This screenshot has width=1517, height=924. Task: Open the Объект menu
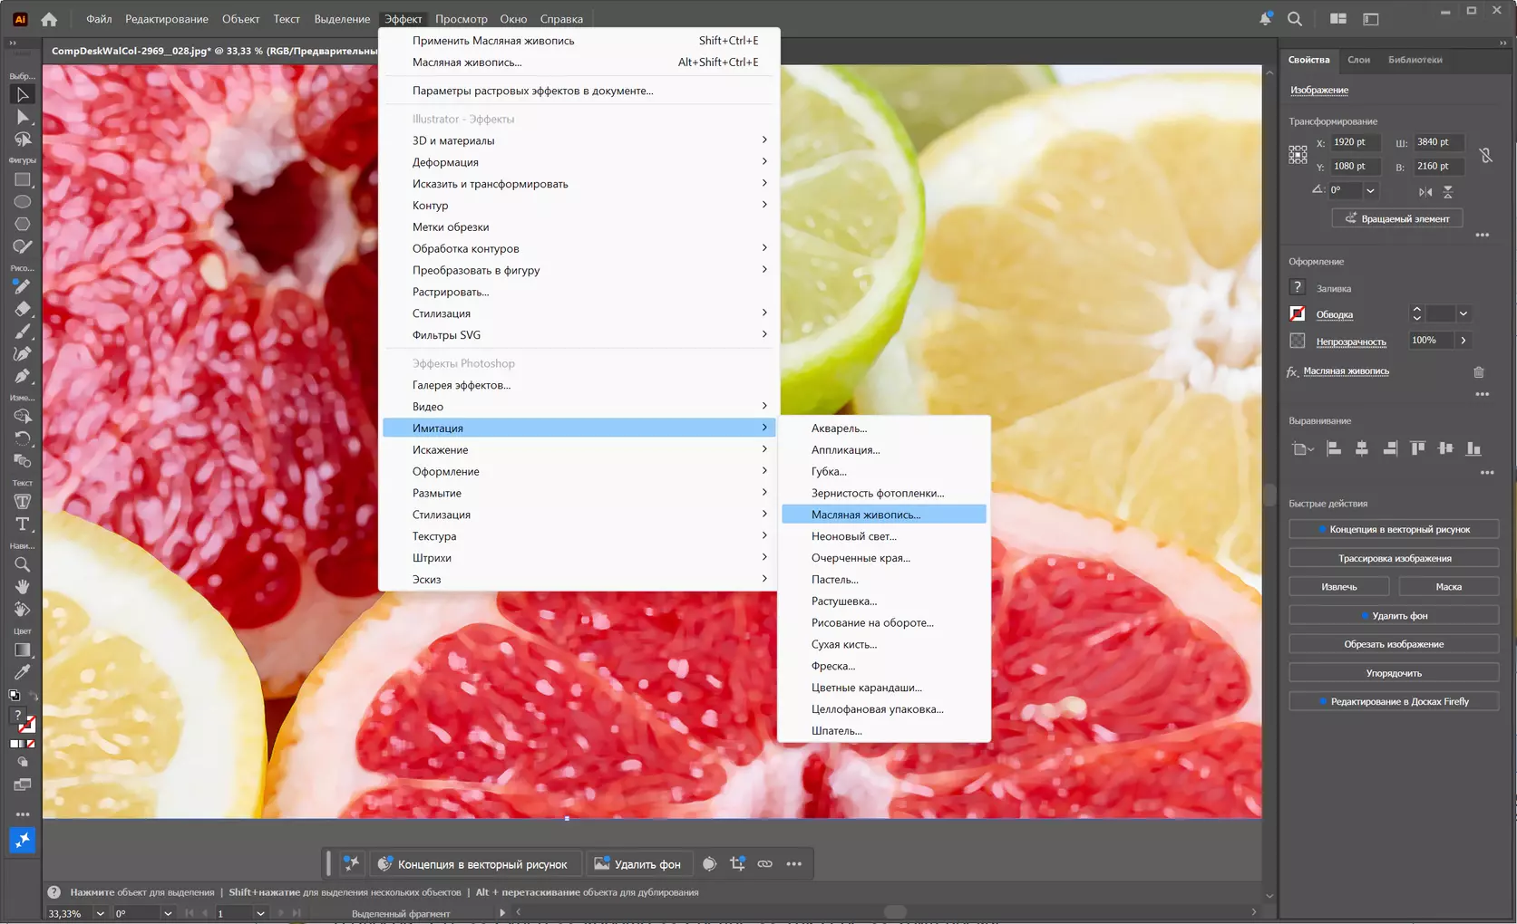(240, 19)
